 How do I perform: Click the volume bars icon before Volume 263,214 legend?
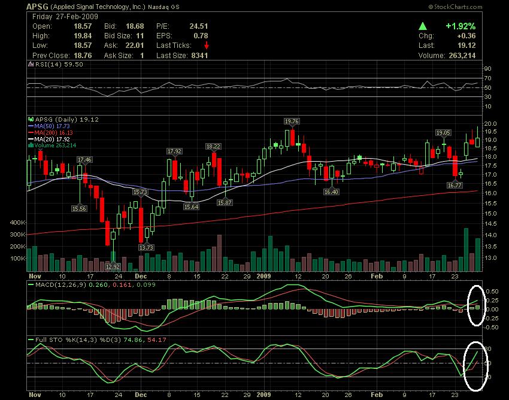pos(31,145)
